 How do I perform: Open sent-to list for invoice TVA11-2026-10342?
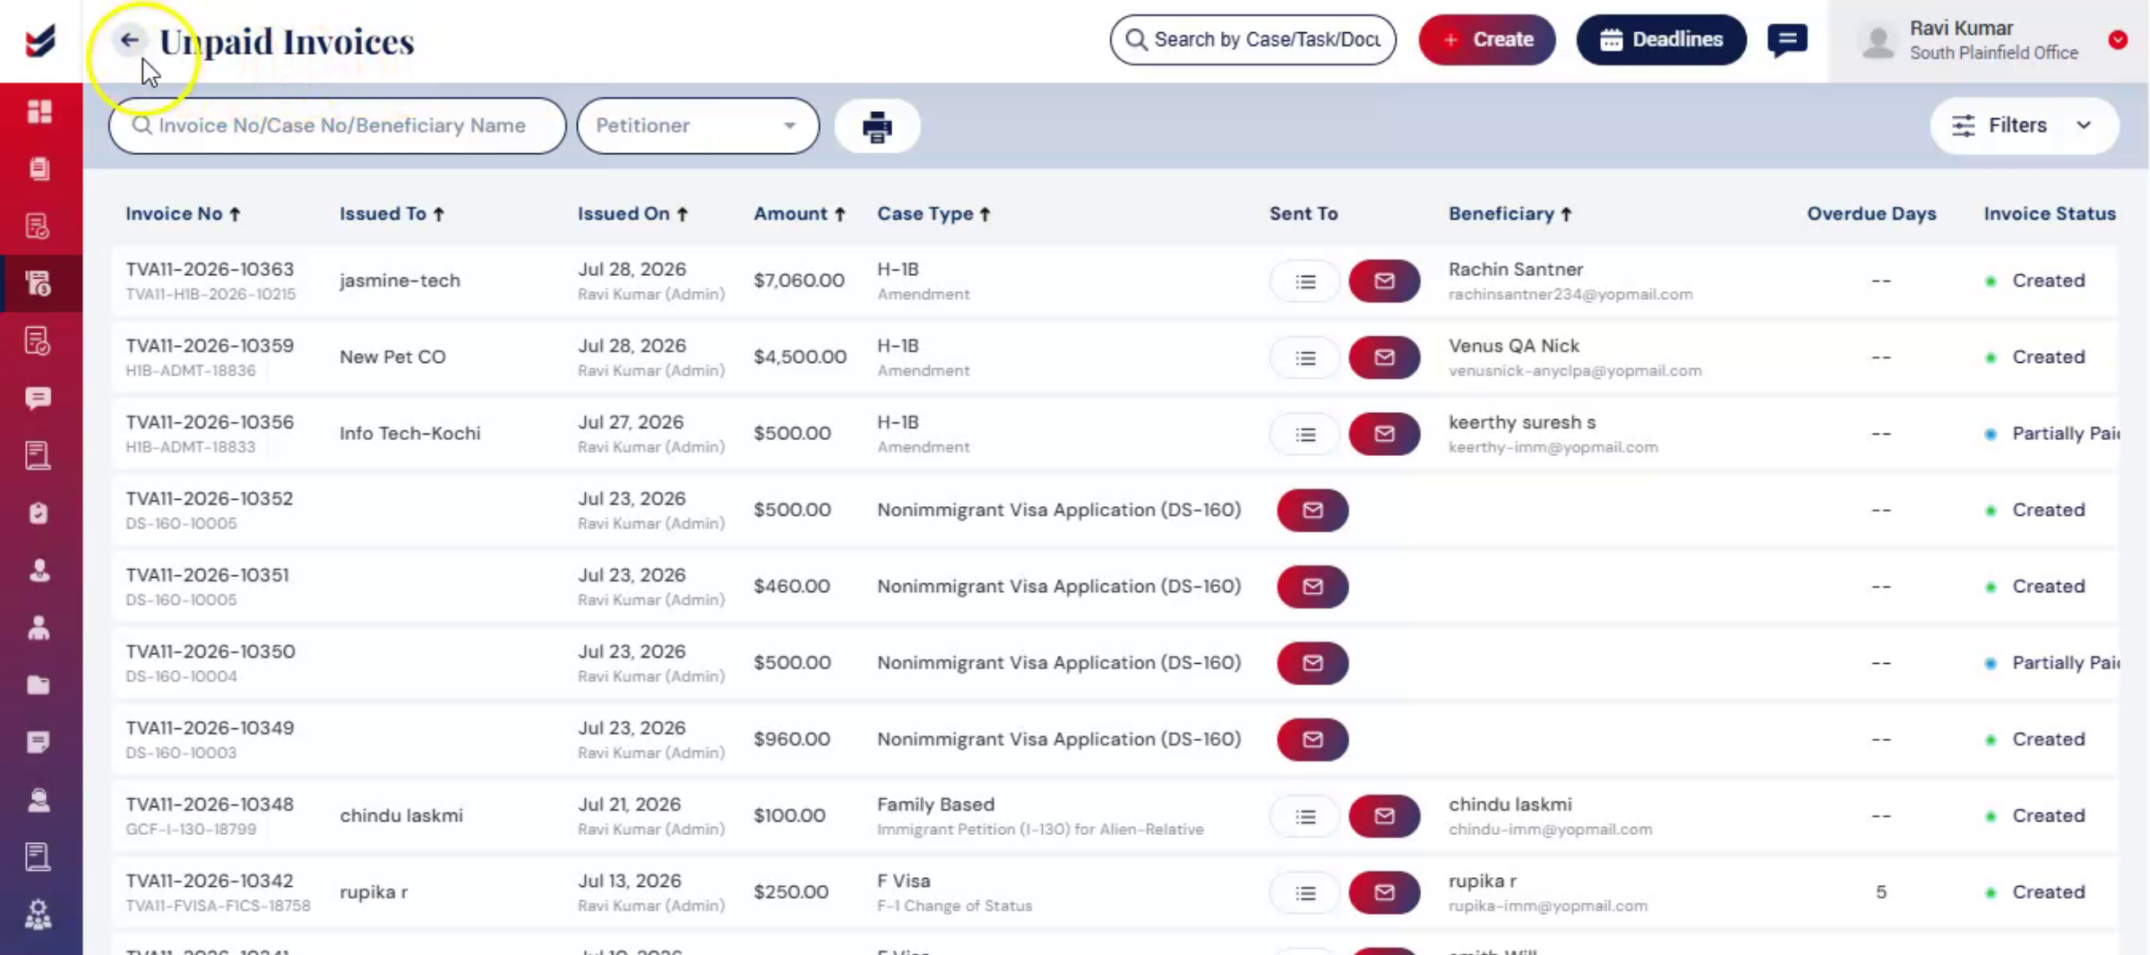pos(1305,892)
